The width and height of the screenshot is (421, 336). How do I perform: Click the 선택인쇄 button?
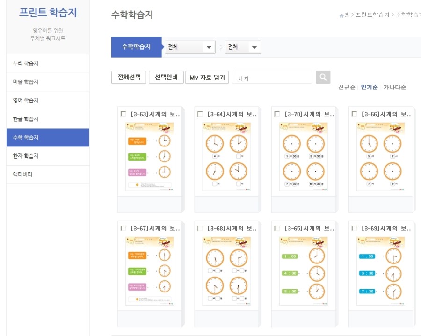(166, 77)
